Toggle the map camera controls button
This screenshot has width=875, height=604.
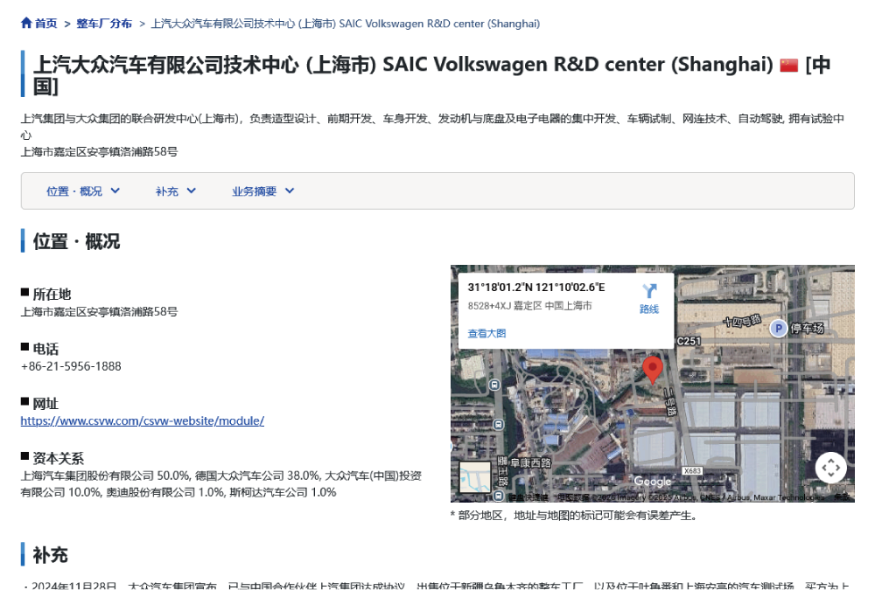coord(831,468)
